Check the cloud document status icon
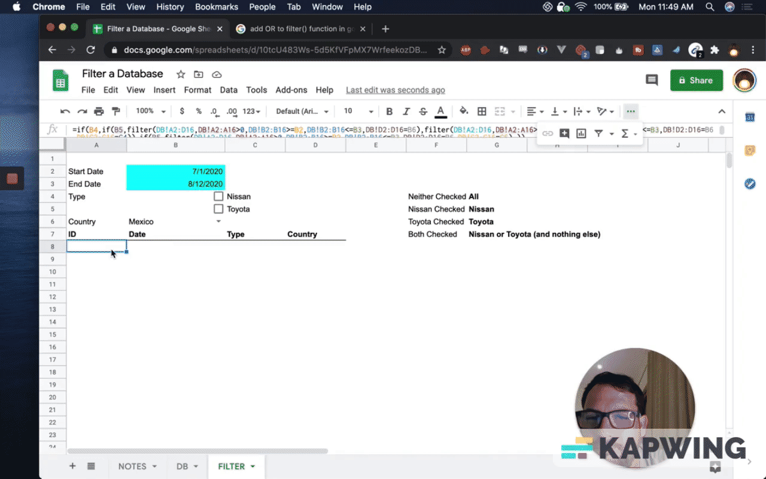The width and height of the screenshot is (766, 479). 217,74
